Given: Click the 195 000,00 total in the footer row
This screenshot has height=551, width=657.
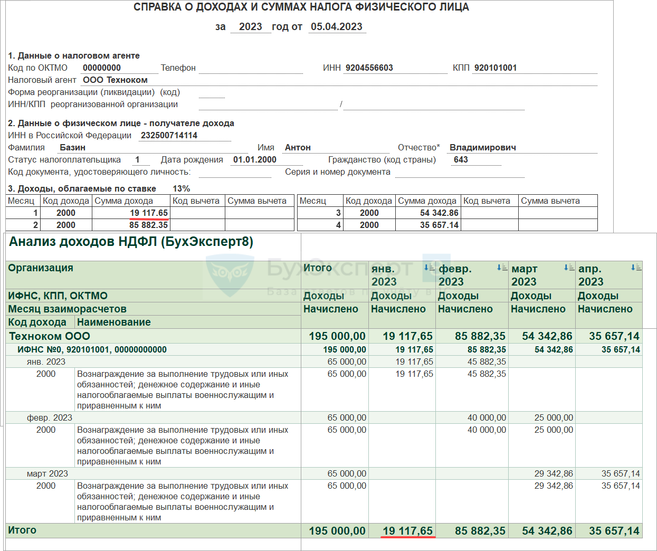Looking at the screenshot, I should pyautogui.click(x=337, y=531).
